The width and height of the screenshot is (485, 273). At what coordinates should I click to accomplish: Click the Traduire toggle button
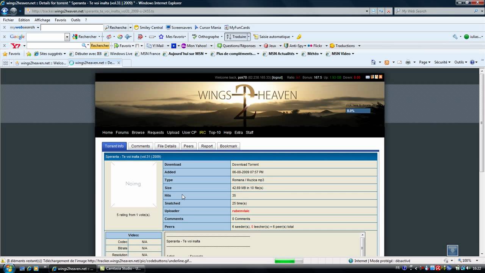coord(236,37)
